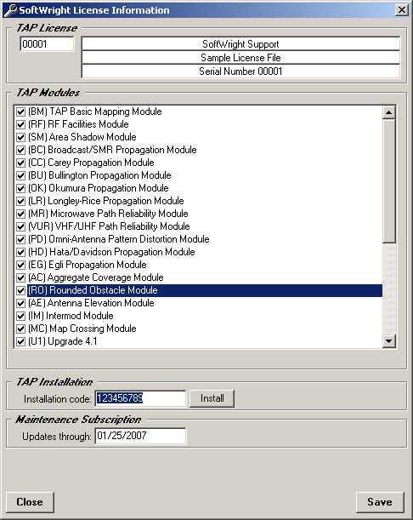The image size is (413, 520).
Task: Click the SoftWright key icon in title bar
Action: 10,10
